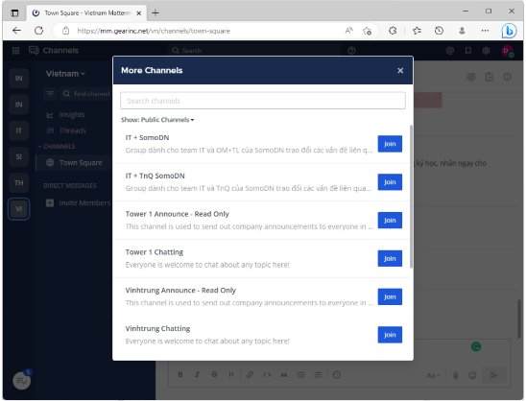Click the Search channels input field

tap(263, 101)
